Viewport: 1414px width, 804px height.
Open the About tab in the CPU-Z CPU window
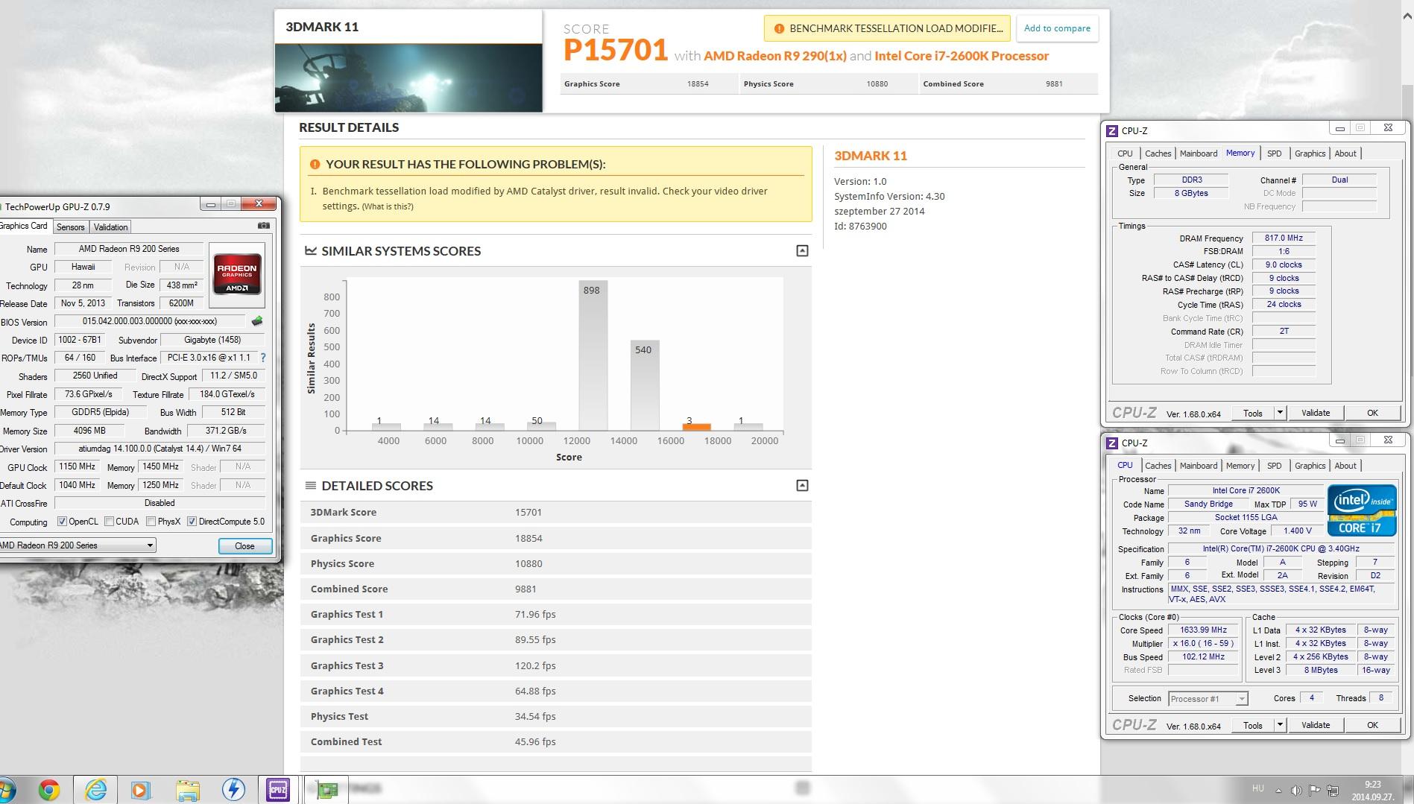[x=1345, y=466]
